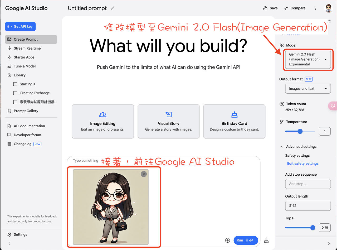337x250 pixels.
Task: Collapse the right settings panel chevron
Action: [329, 244]
